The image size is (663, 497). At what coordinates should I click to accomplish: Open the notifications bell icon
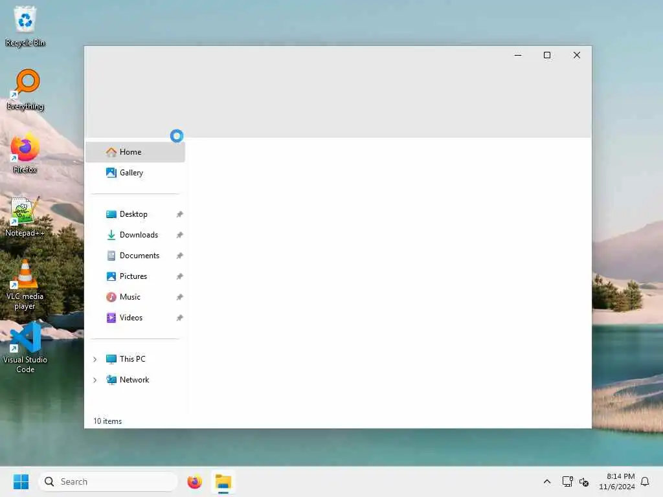[645, 481]
